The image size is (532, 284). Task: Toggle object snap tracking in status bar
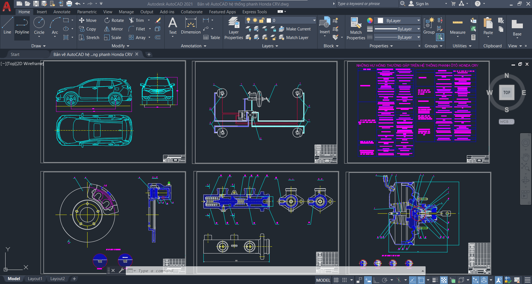(x=413, y=280)
